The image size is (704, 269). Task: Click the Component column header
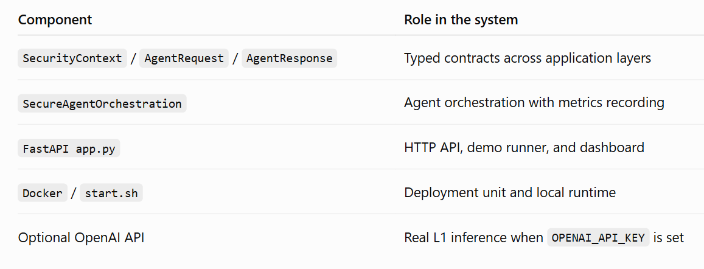[x=55, y=20]
